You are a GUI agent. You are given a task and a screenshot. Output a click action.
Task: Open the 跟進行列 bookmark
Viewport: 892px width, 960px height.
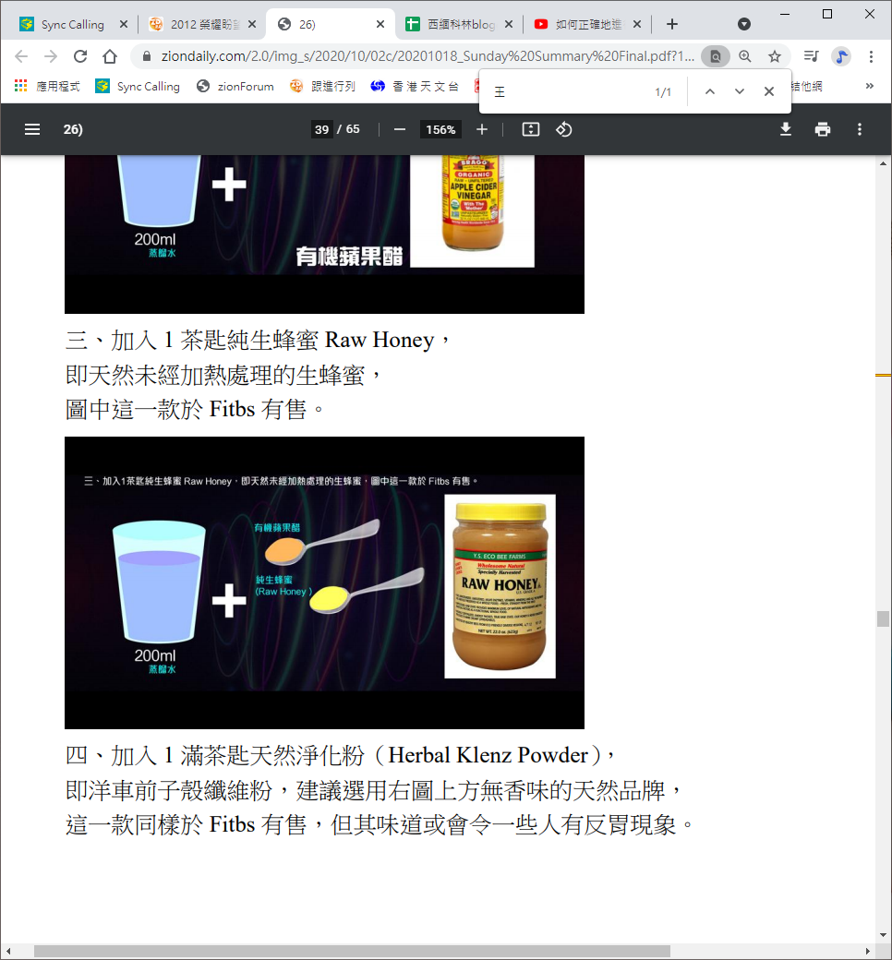point(322,86)
